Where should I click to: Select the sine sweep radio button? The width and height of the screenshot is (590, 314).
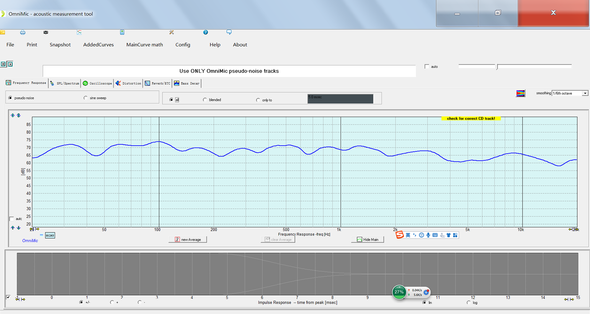(x=85, y=98)
